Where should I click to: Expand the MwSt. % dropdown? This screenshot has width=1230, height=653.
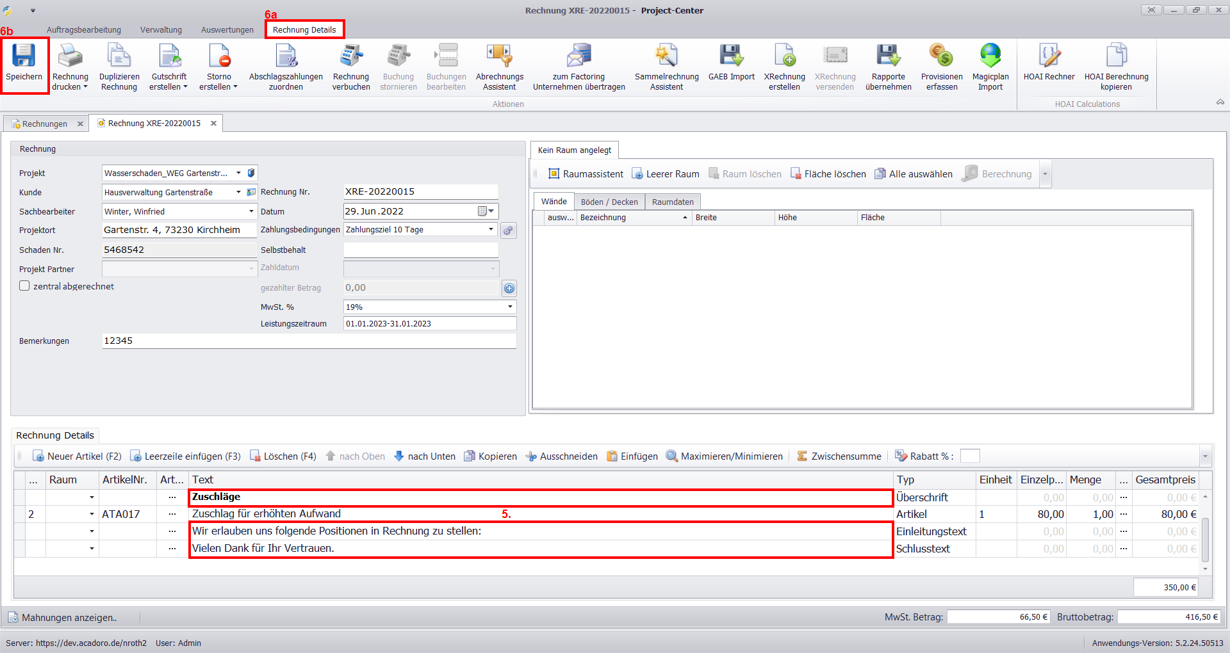coord(510,307)
